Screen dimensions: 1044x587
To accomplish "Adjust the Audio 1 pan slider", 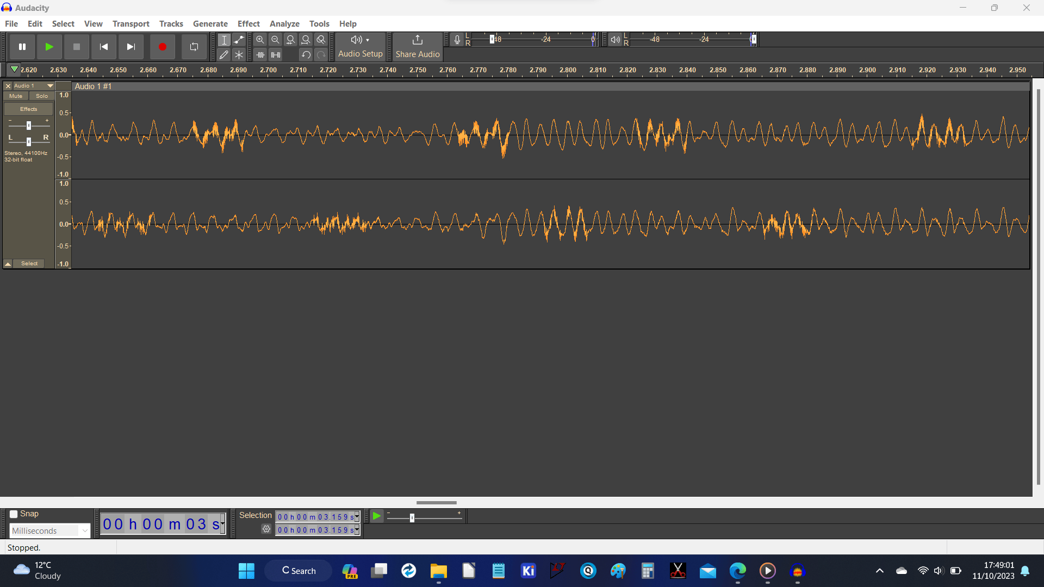I will [29, 142].
